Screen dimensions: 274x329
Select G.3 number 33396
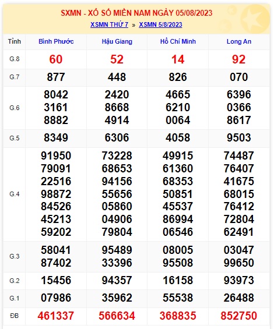(x=117, y=263)
